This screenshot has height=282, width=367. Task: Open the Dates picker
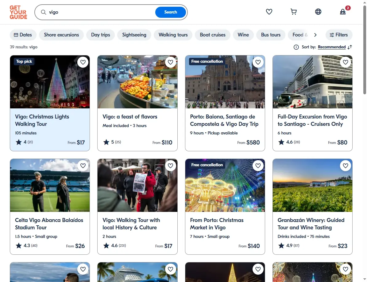(23, 35)
